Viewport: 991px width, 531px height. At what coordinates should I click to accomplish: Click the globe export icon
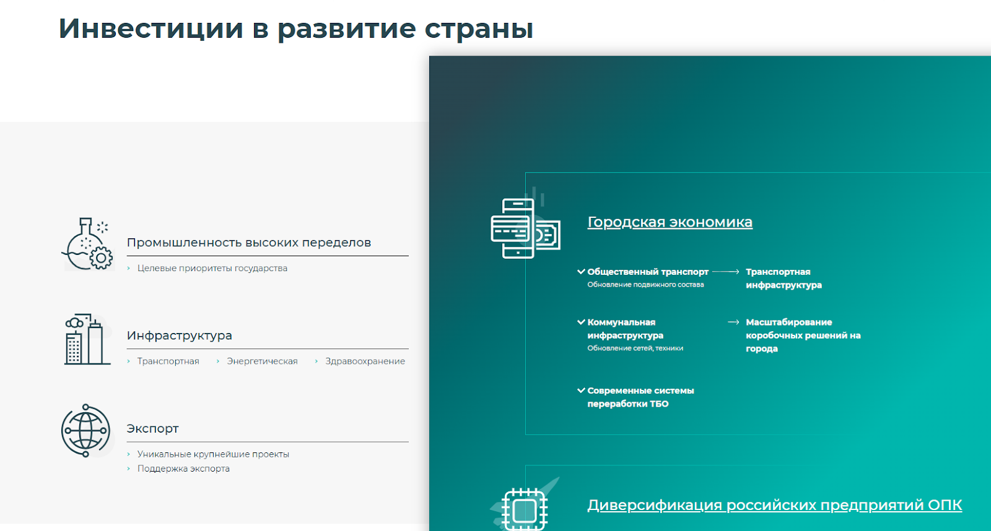coord(86,431)
